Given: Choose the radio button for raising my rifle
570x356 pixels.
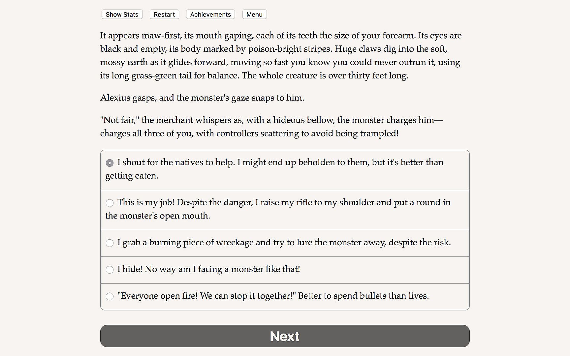Looking at the screenshot, I should 110,203.
